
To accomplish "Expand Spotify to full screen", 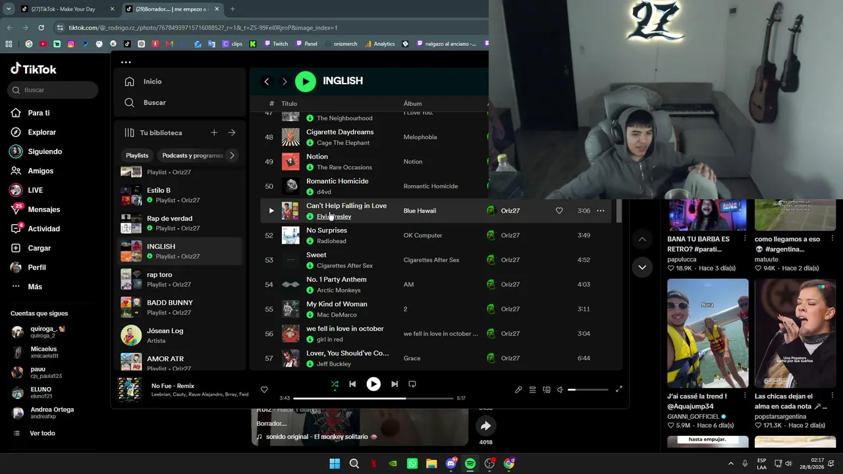I will (619, 390).
